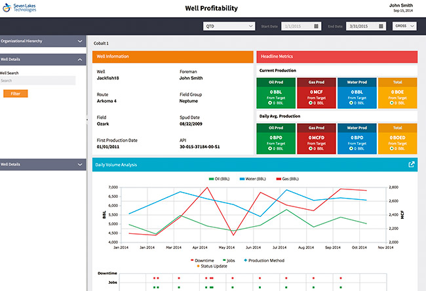This screenshot has height=291, width=426.
Task: Pop out the Daily Volume Analysis chart
Action: (412, 165)
